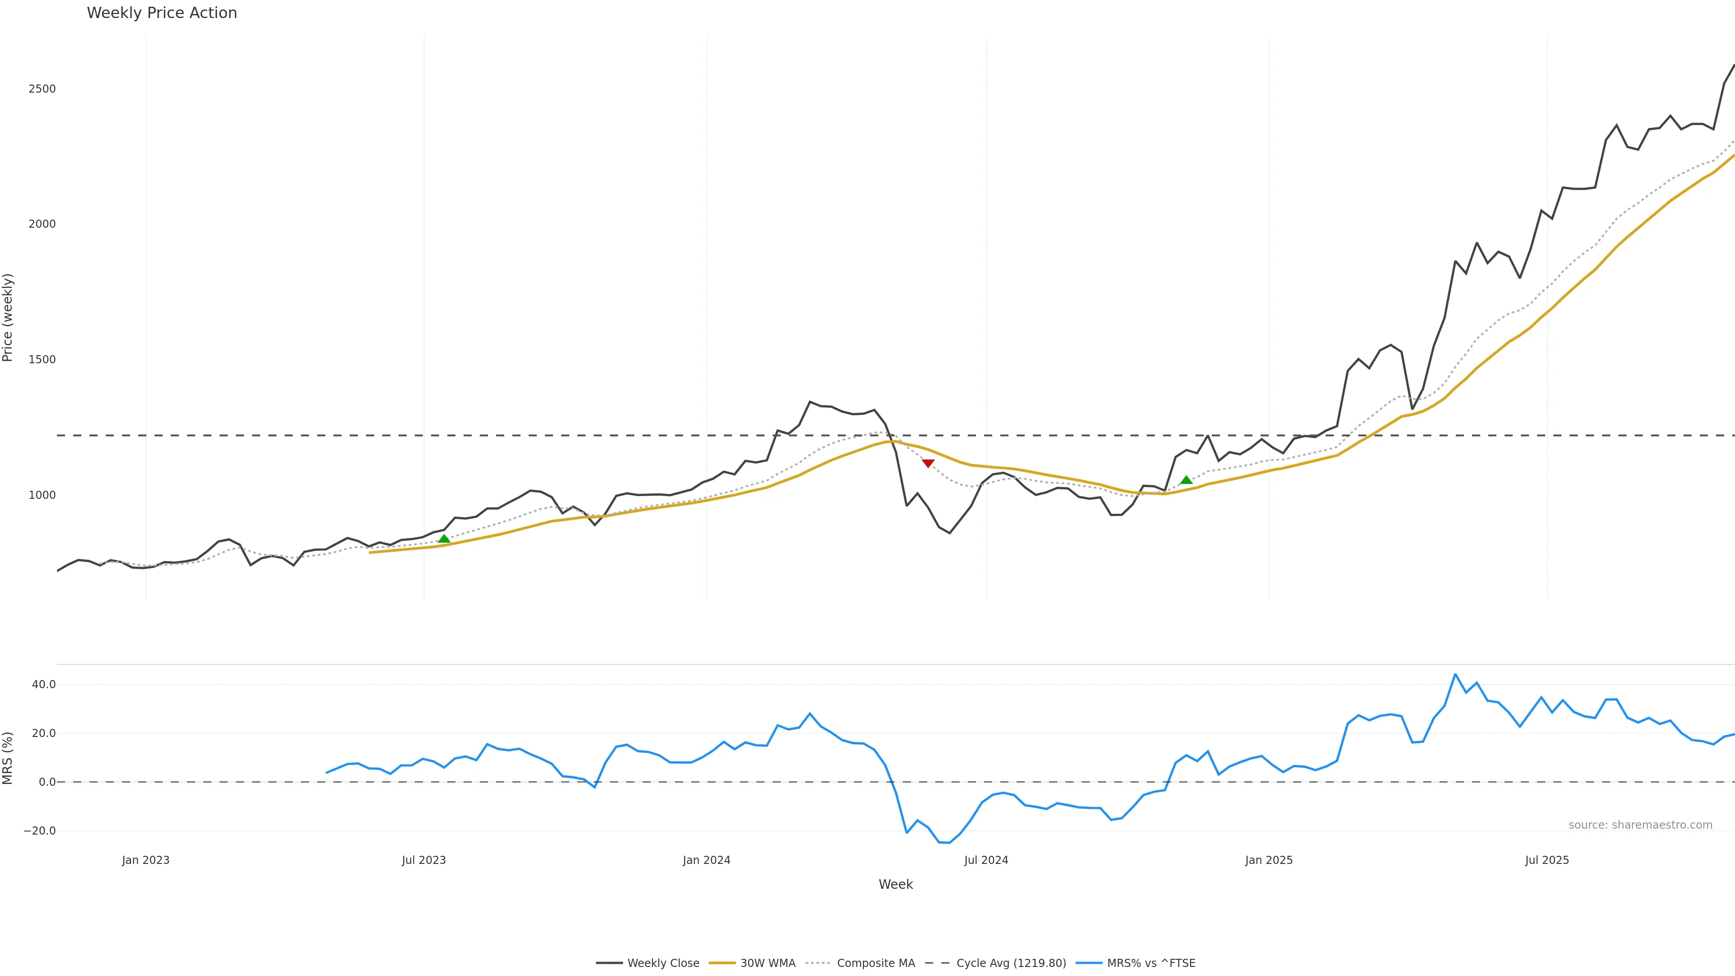Click the Jan 2024 x-axis tick label
1735x976 pixels.
(706, 860)
